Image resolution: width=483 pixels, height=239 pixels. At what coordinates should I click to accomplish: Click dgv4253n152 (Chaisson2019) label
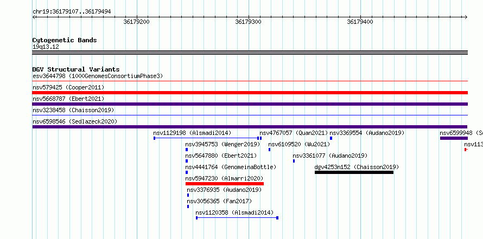pos(357,167)
